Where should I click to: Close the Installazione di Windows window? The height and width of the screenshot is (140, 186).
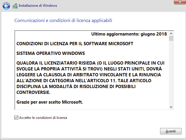pos(180,2)
